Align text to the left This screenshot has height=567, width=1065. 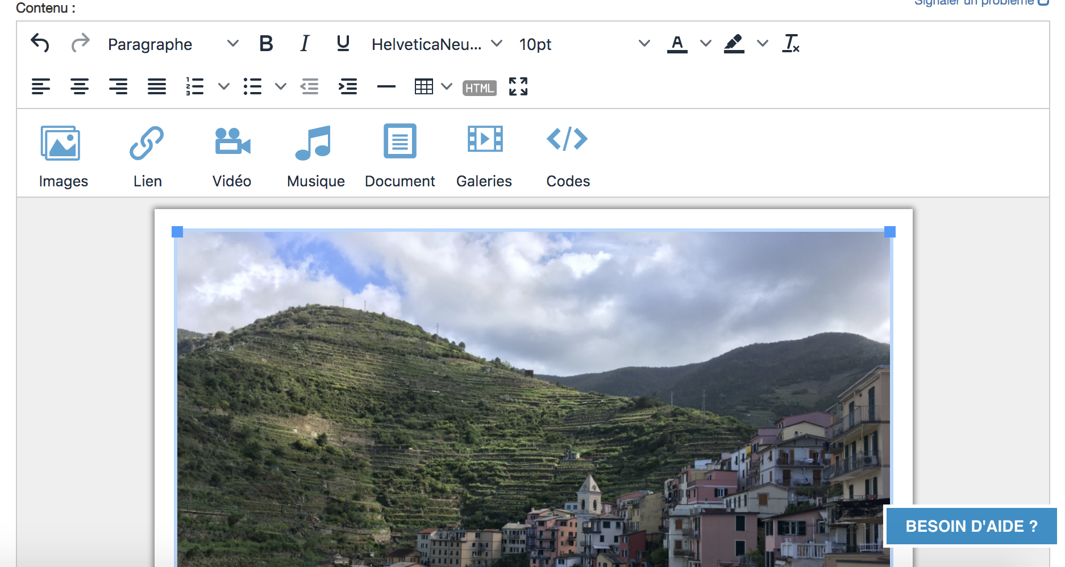(41, 86)
